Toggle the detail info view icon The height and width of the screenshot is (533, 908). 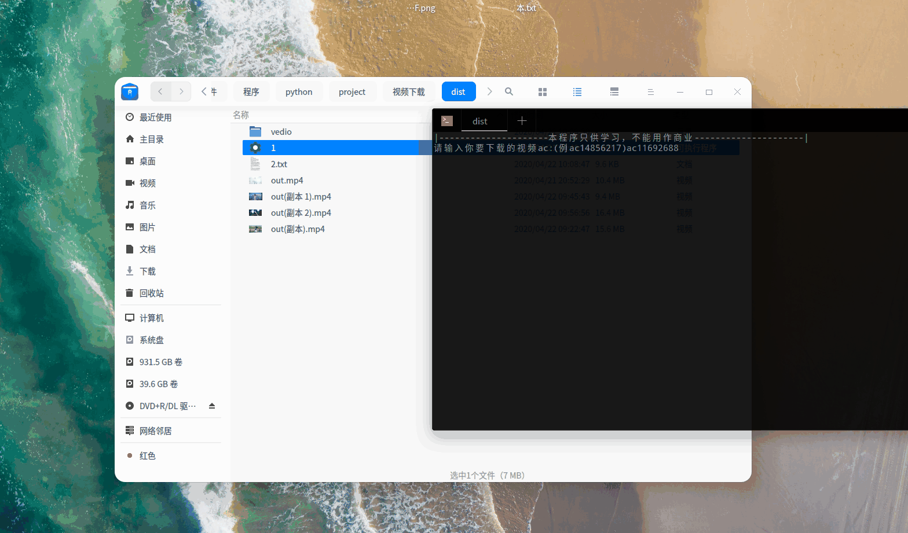pos(614,92)
